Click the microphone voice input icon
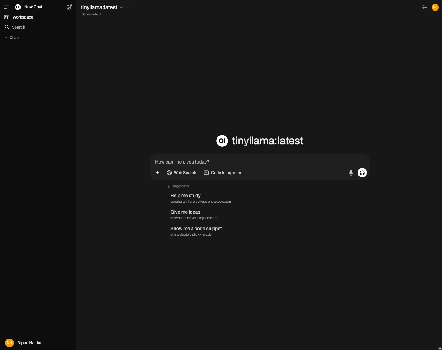This screenshot has height=350, width=442. point(351,173)
